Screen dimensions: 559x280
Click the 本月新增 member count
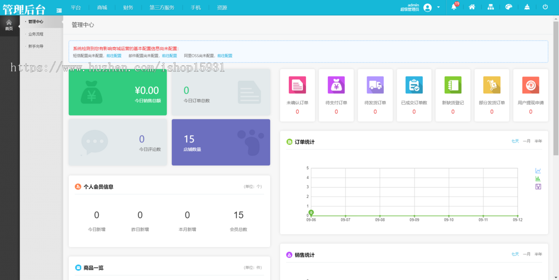[x=187, y=215]
